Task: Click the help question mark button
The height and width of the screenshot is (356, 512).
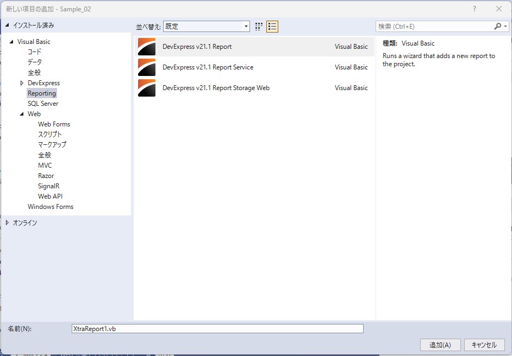Action: (474, 9)
